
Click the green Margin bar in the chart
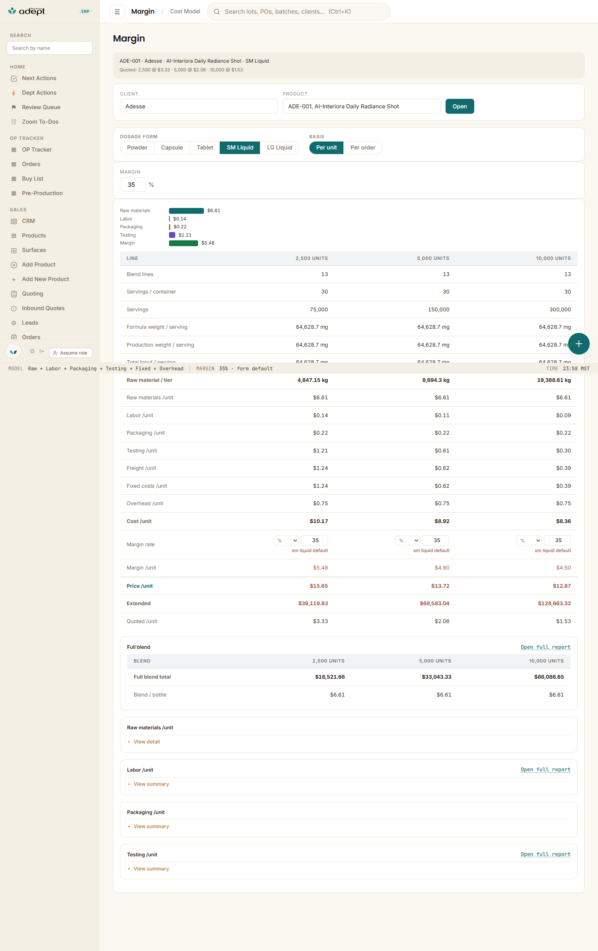(184, 243)
